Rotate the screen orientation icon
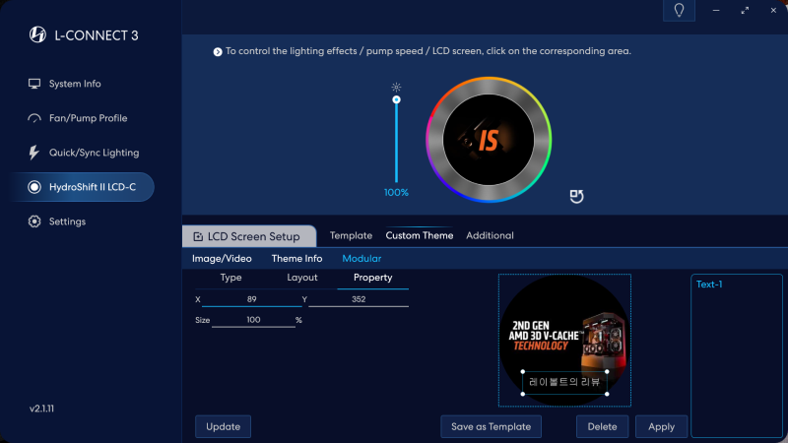Screen dimensions: 788x443 click(576, 196)
